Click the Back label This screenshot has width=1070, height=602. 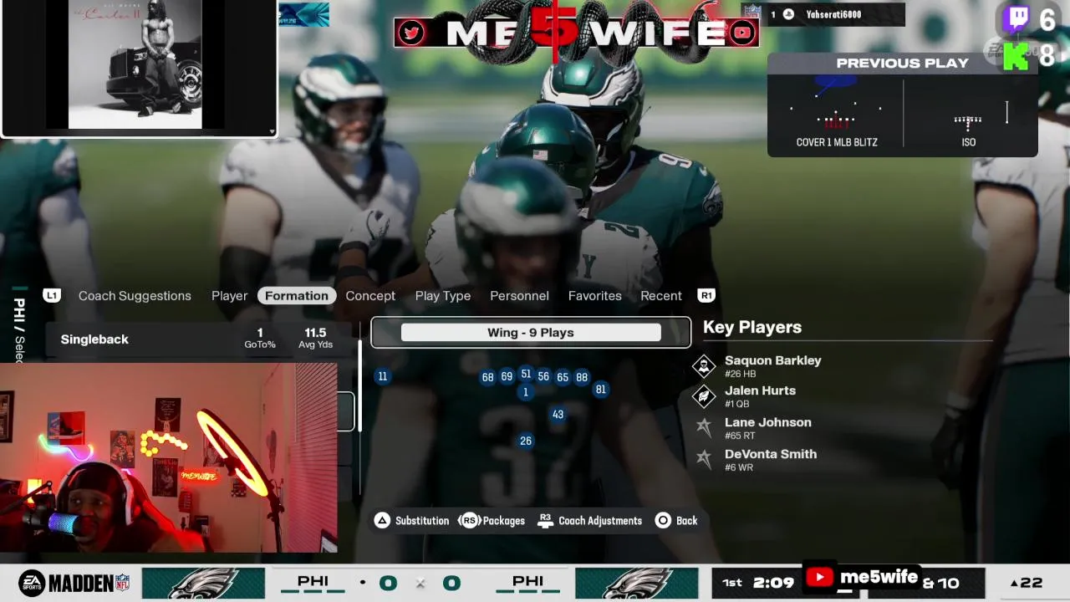pyautogui.click(x=686, y=521)
